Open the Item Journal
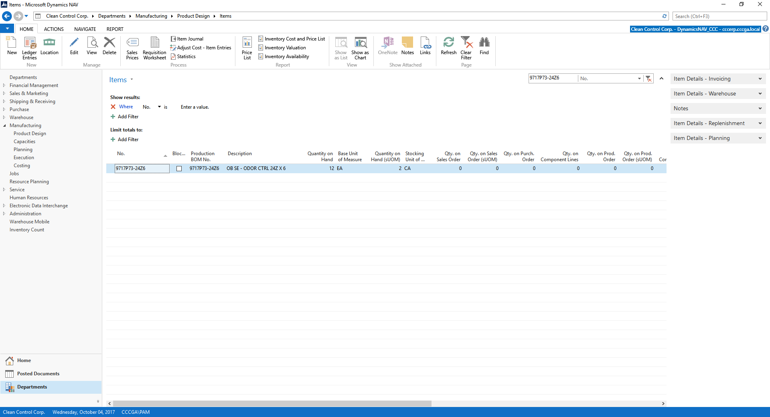 point(187,39)
